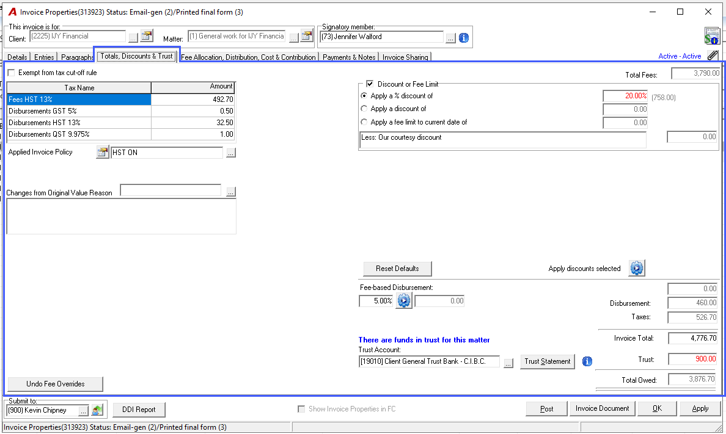Browse matters with the ellipsis button

click(x=293, y=38)
